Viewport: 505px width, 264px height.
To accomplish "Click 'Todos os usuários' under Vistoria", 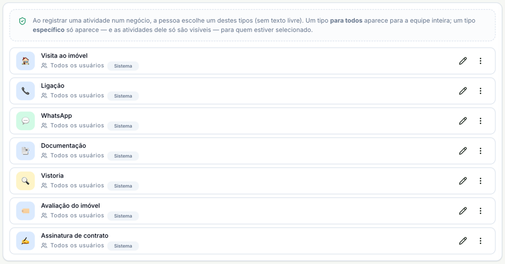I will click(77, 185).
